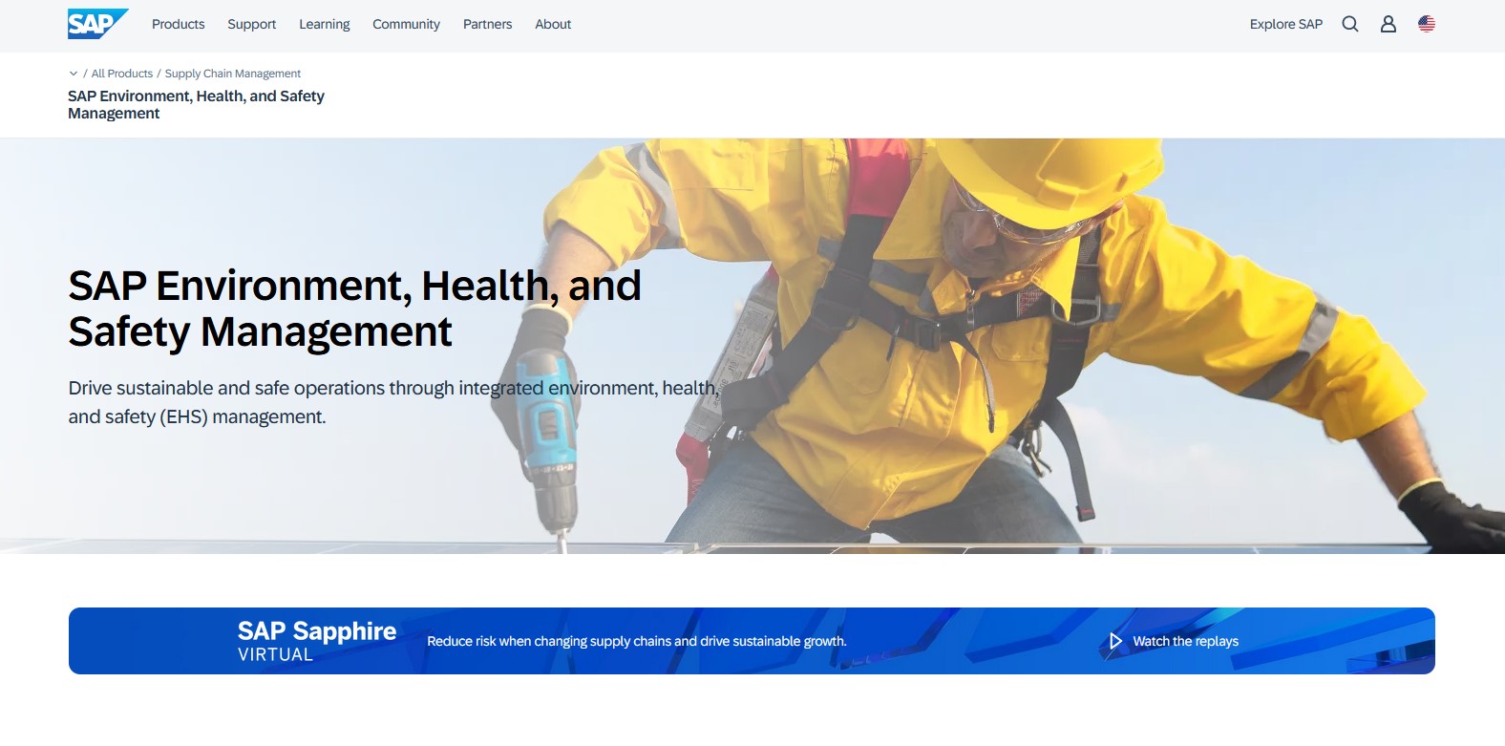Image resolution: width=1505 pixels, height=746 pixels.
Task: Open the user account profile icon
Action: [1388, 24]
